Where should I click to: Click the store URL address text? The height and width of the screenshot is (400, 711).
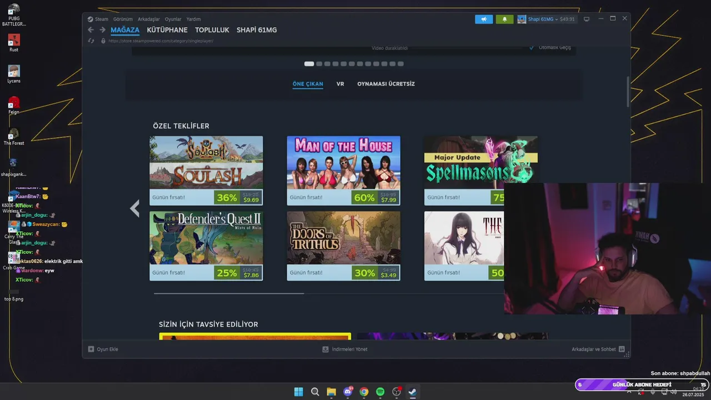tap(161, 41)
